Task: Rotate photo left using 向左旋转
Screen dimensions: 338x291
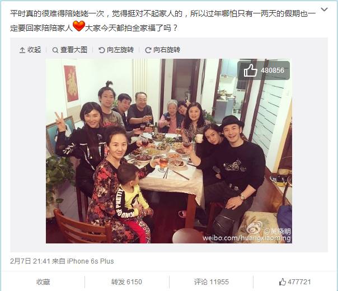Action: pyautogui.click(x=116, y=50)
